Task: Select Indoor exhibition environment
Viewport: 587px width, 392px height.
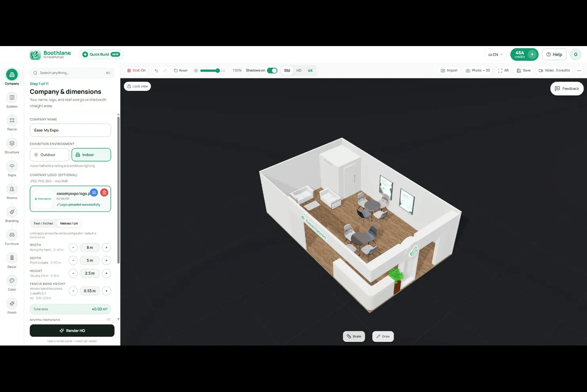Action: [x=91, y=155]
